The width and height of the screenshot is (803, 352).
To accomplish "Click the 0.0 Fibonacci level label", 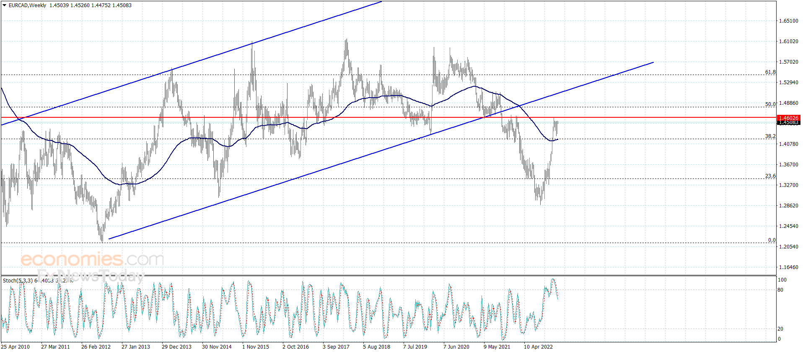I will [x=772, y=240].
